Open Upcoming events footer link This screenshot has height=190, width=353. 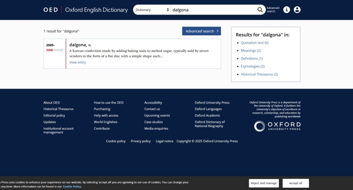[157, 115]
